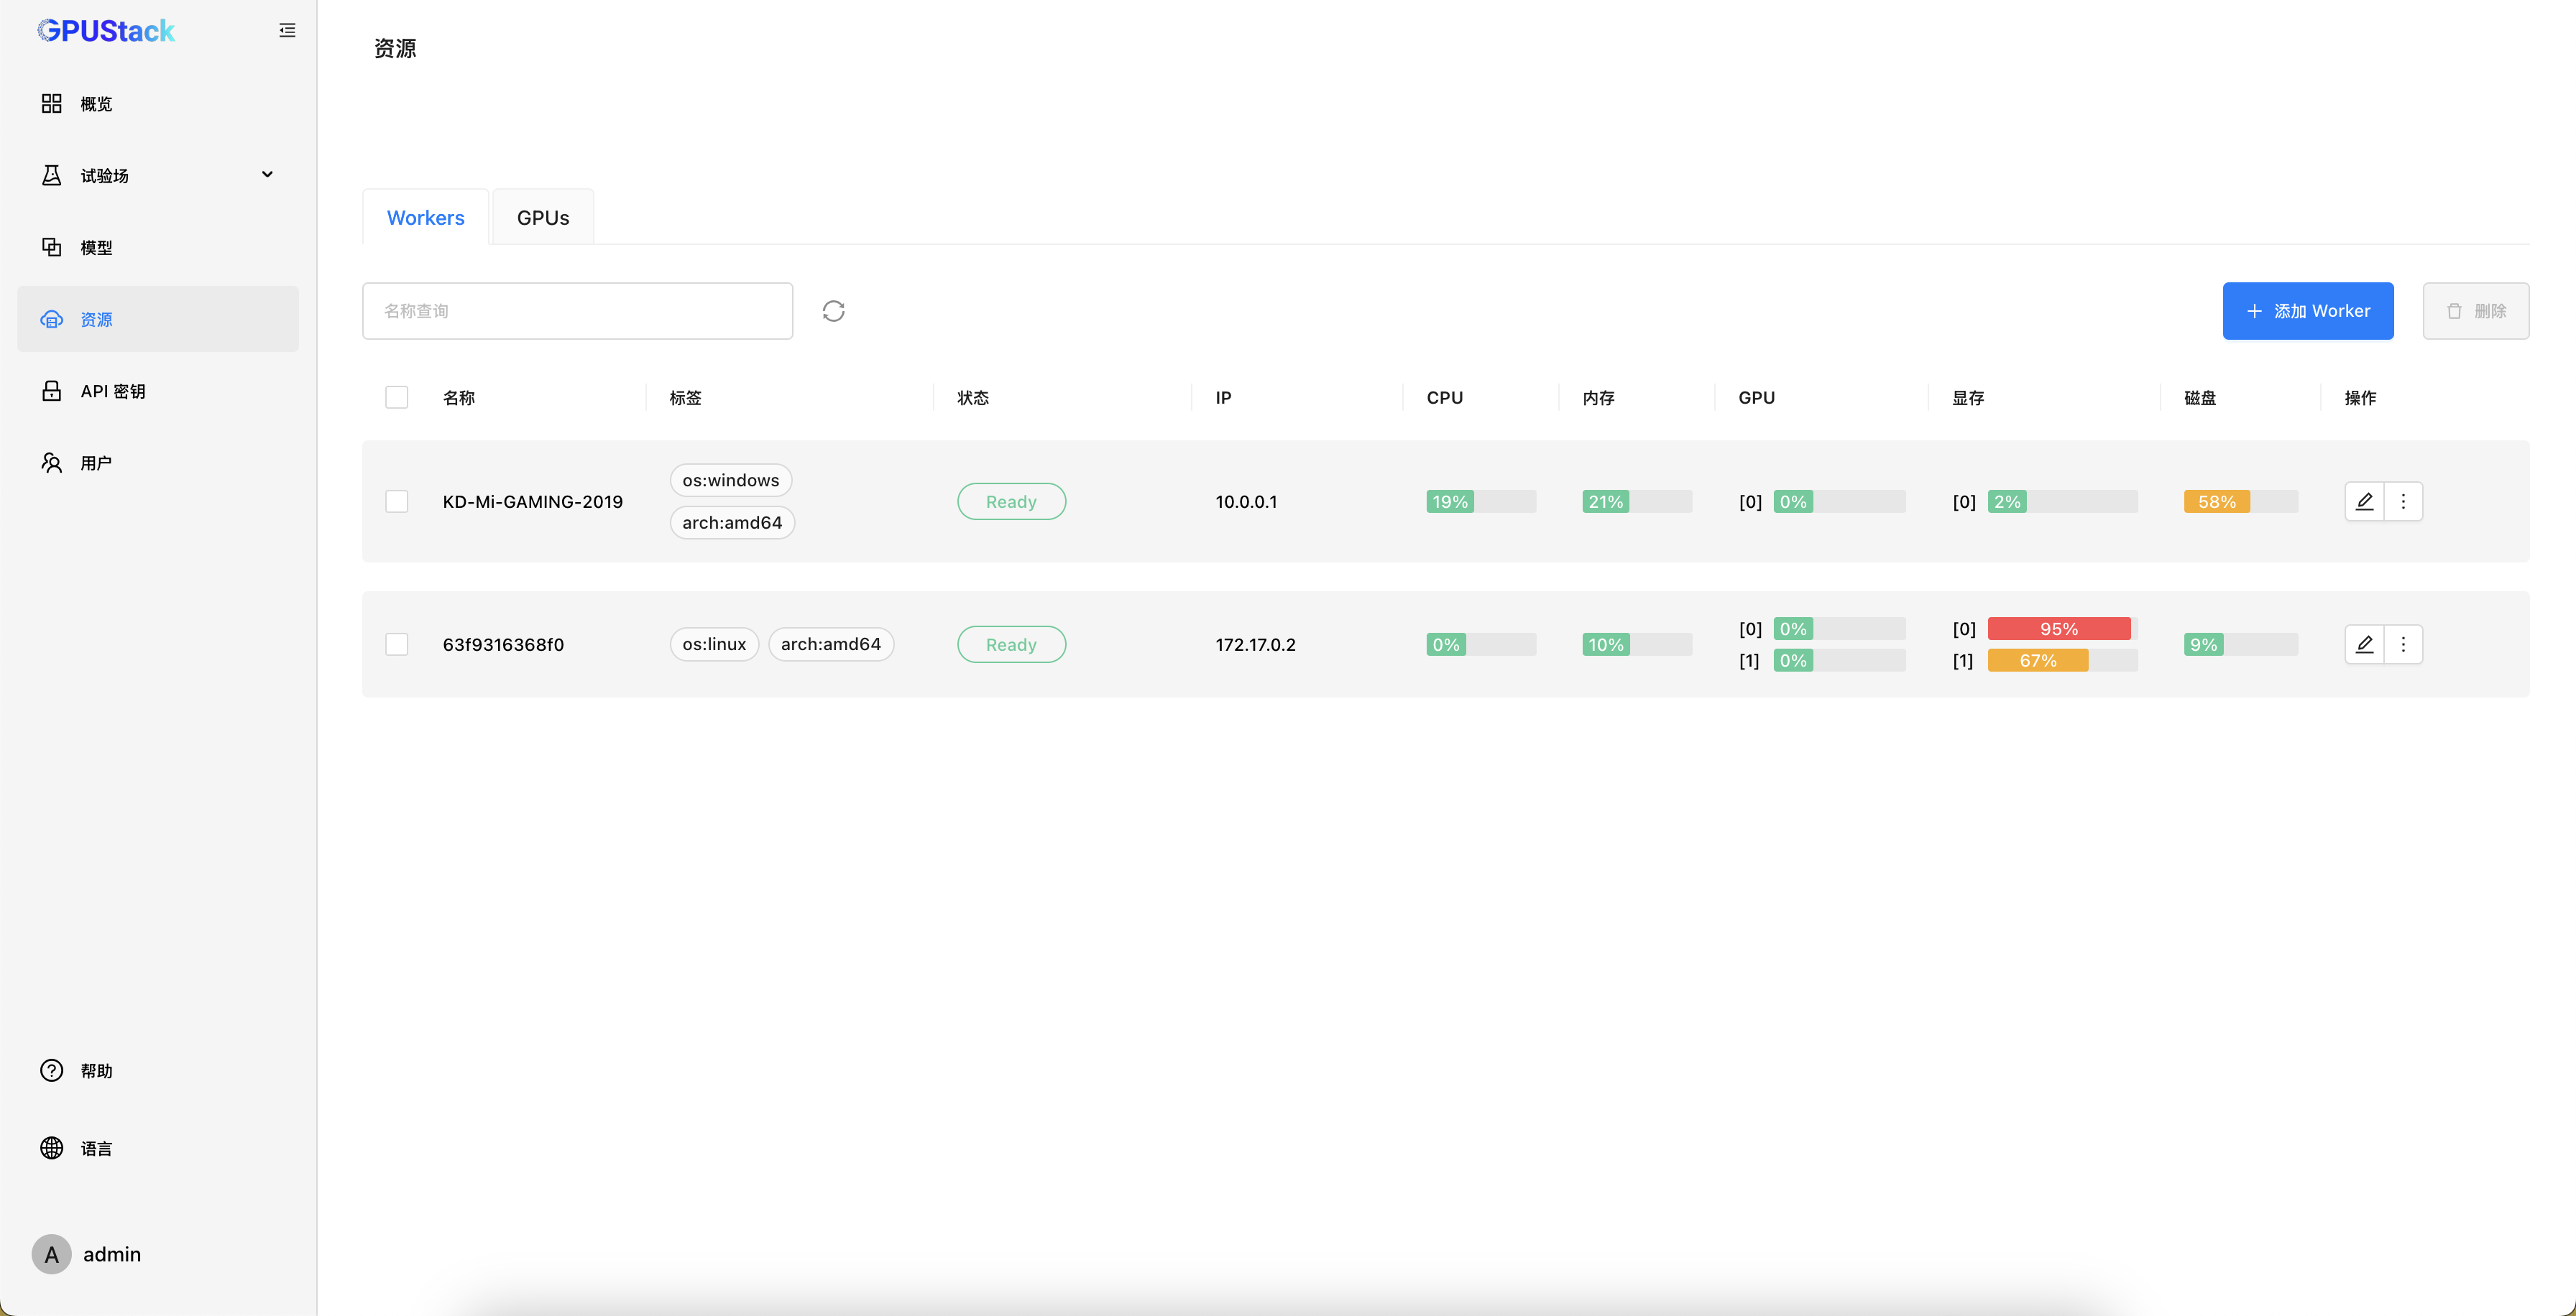Screen dimensions: 2576x1316
Task: Click the 名称查询 search field
Action: point(577,311)
